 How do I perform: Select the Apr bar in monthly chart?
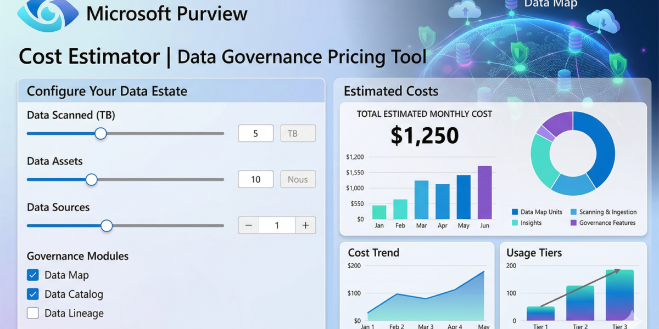443,202
